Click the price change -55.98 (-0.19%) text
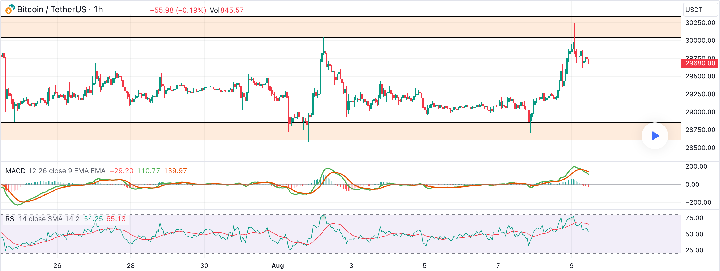This screenshot has height=271, width=720. click(x=178, y=10)
